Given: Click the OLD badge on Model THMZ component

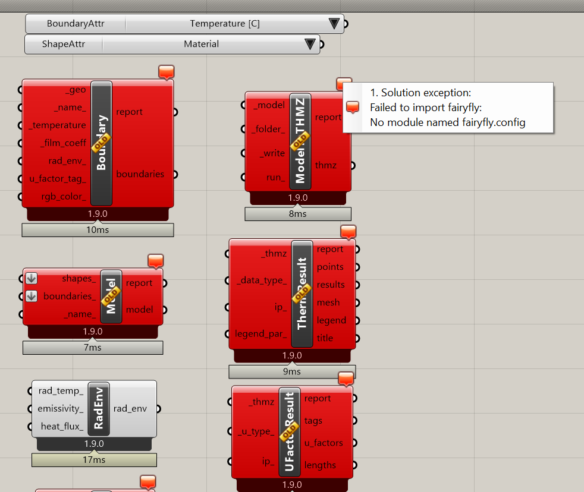Looking at the screenshot, I should [299, 141].
